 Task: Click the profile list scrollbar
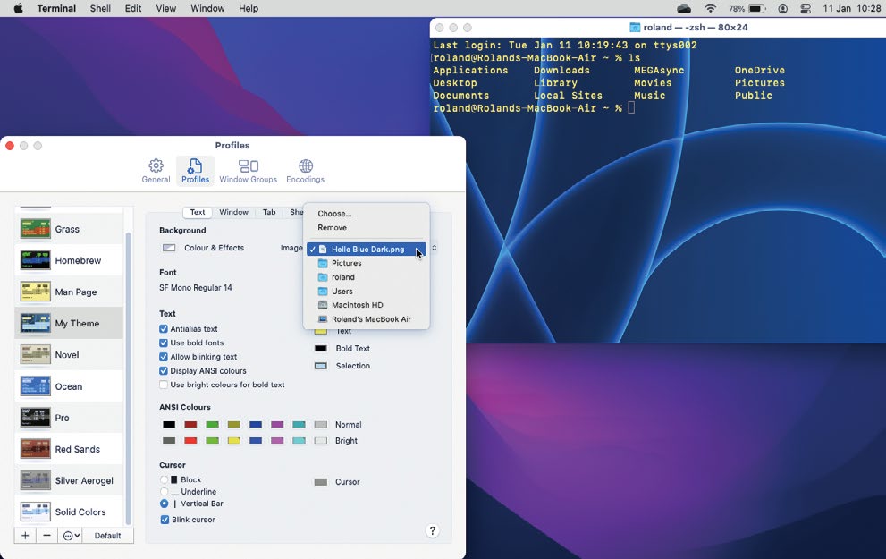[x=128, y=378]
